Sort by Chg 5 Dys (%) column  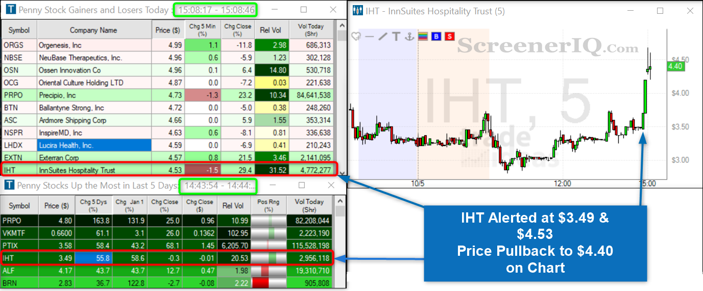[93, 206]
